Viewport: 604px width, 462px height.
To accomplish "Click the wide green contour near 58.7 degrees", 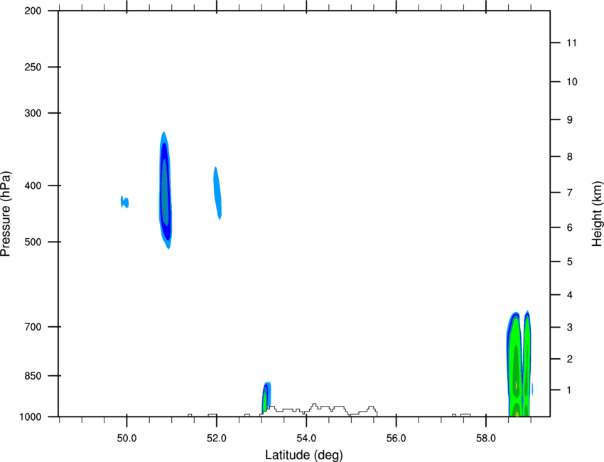I will click(514, 364).
